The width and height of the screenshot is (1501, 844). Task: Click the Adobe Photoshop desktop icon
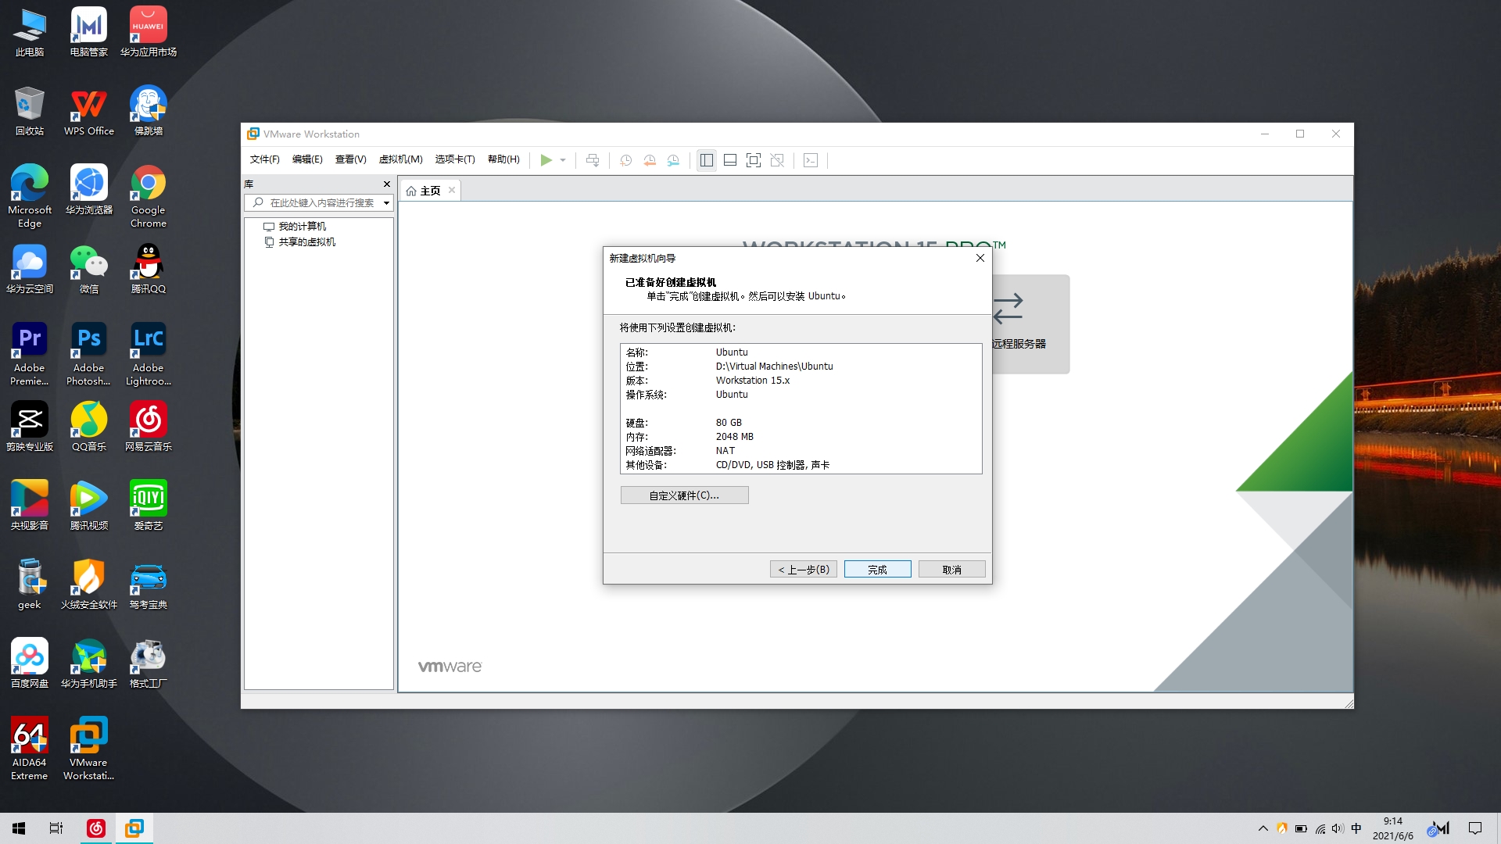point(89,355)
